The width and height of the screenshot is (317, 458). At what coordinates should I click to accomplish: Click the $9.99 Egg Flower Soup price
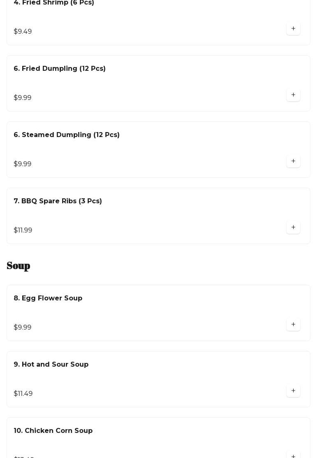point(23,328)
